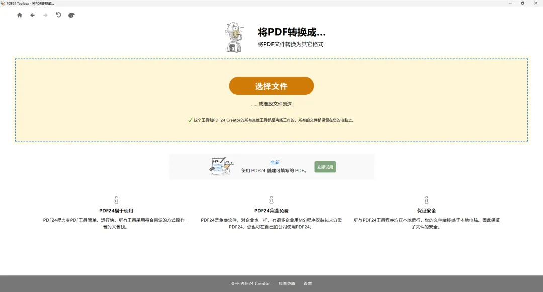Click the 选择文件 button

click(x=271, y=86)
